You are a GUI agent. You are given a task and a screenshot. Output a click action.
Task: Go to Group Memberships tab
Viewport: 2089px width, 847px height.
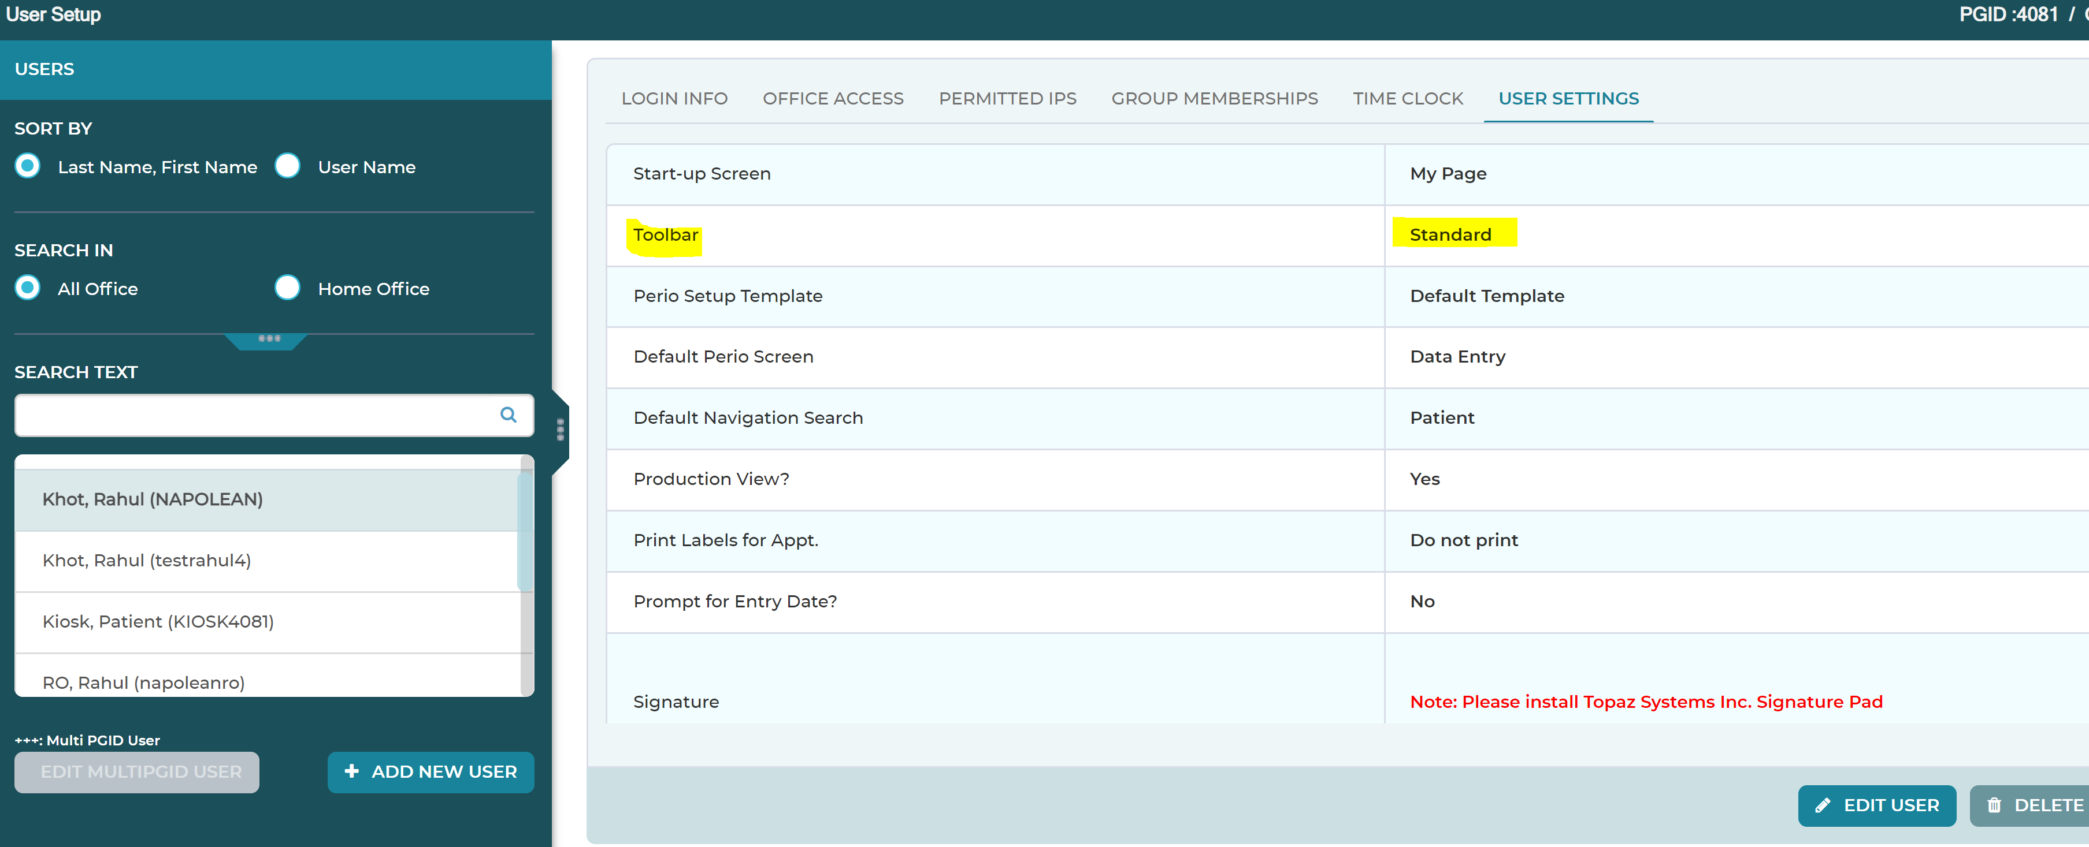pos(1214,98)
